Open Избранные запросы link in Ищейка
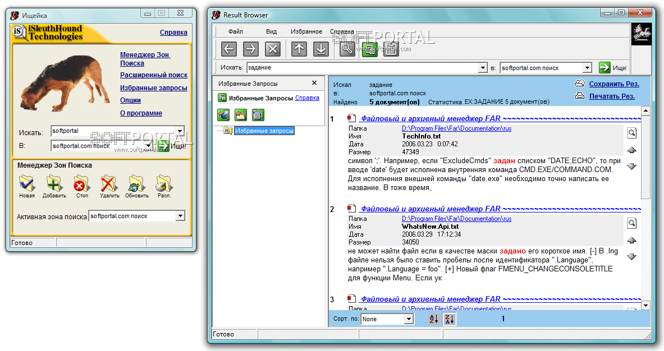Viewport: 664px width, 351px height. tap(153, 88)
